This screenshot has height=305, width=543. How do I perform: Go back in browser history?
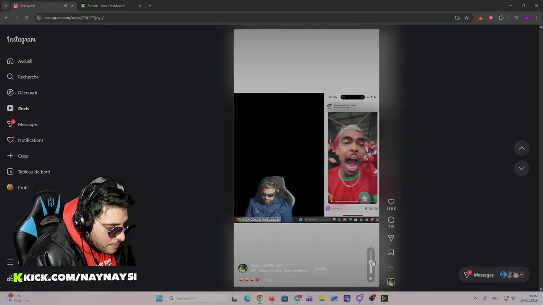pos(6,18)
